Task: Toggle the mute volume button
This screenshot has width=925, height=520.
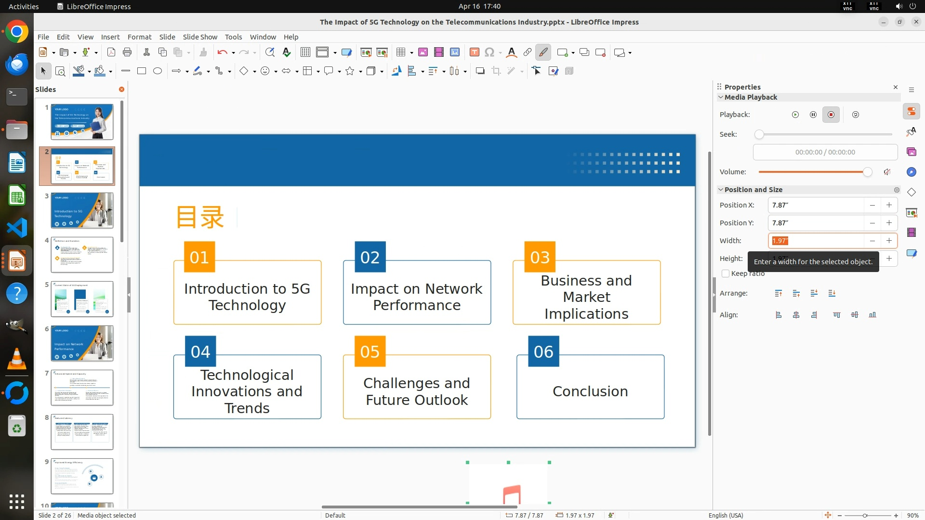Action: point(887,172)
